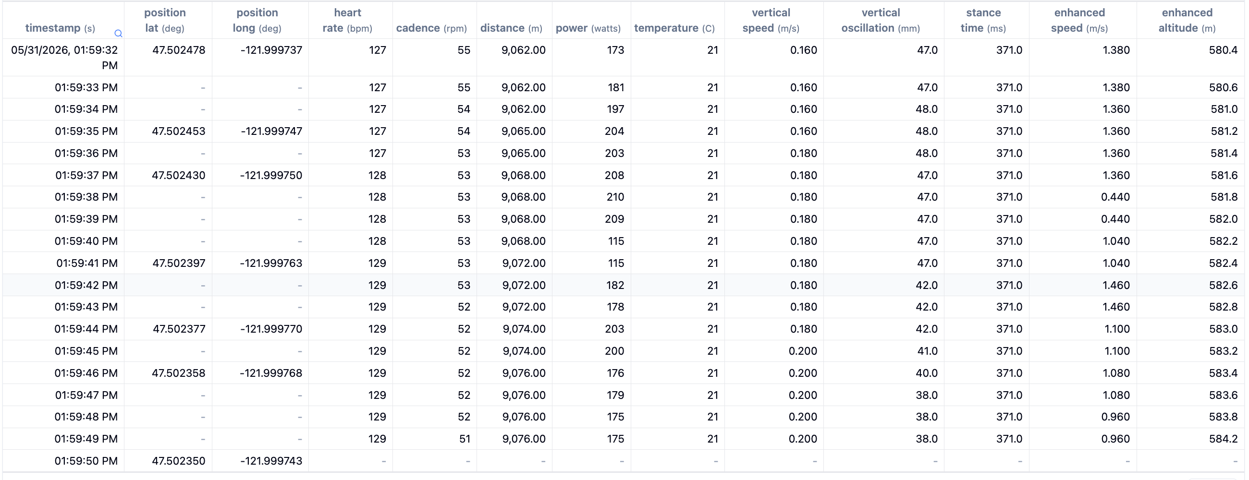Image resolution: width=1249 pixels, height=480 pixels.
Task: Click the position long column header
Action: coord(257,20)
